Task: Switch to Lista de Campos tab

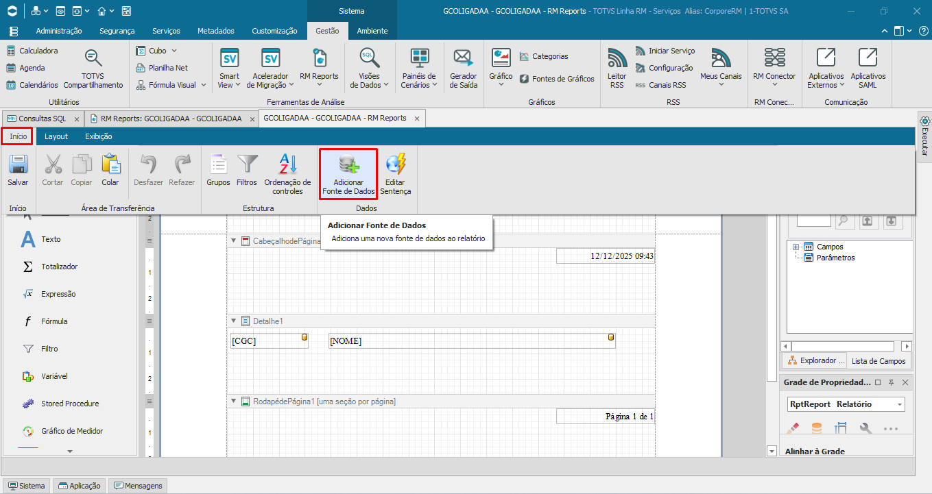Action: (x=878, y=361)
